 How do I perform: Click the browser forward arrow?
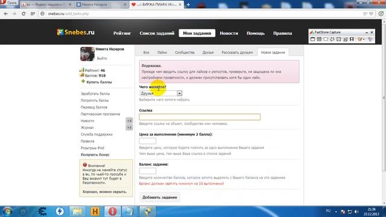pyautogui.click(x=14, y=14)
